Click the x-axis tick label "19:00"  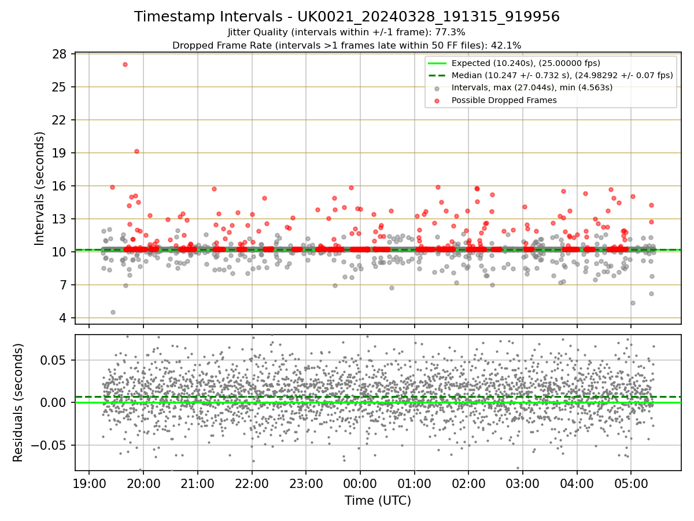pos(89,483)
